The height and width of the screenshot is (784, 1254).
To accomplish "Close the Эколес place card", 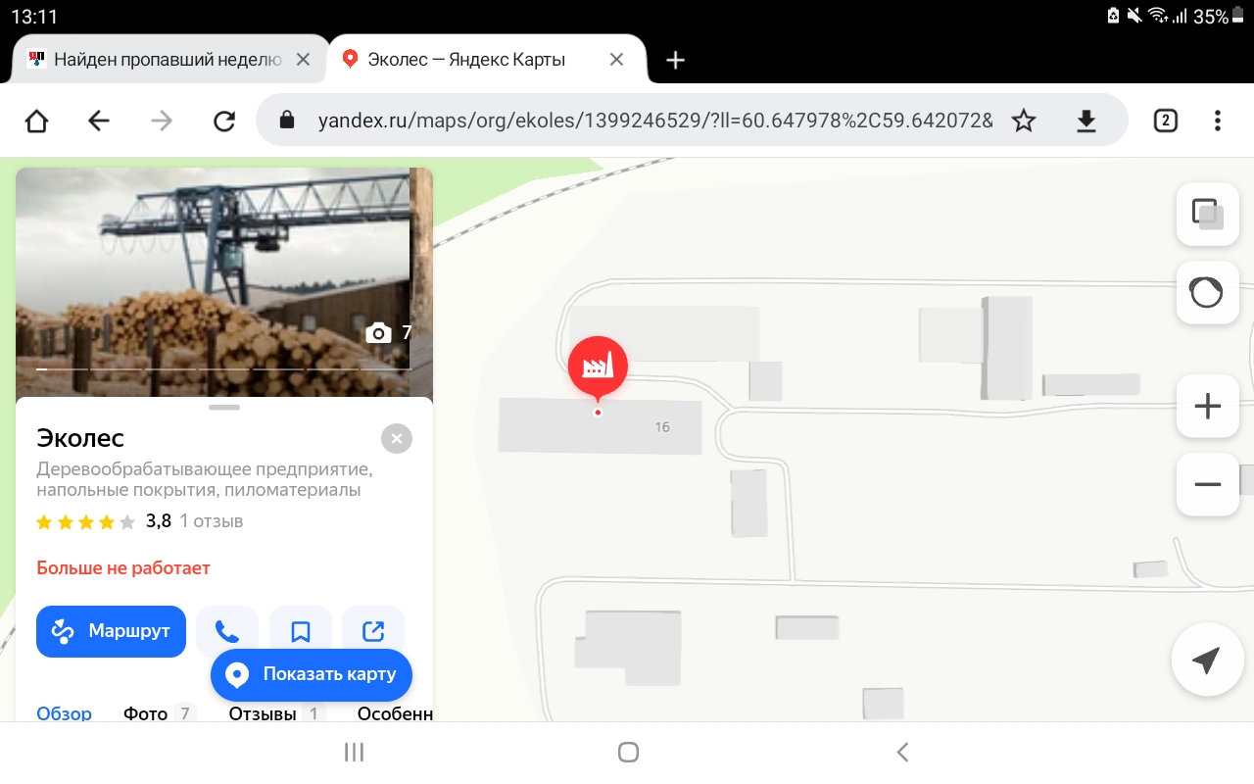I will 397,438.
